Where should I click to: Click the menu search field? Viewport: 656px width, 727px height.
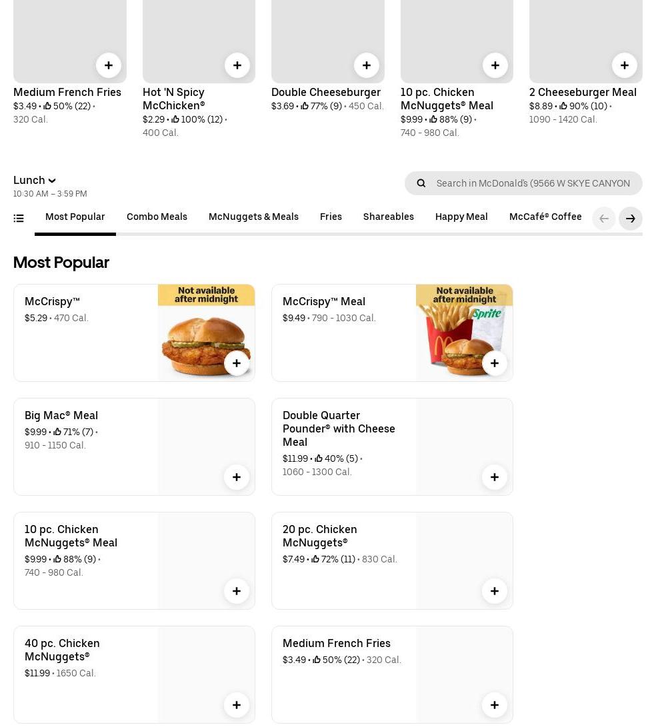(x=532, y=183)
